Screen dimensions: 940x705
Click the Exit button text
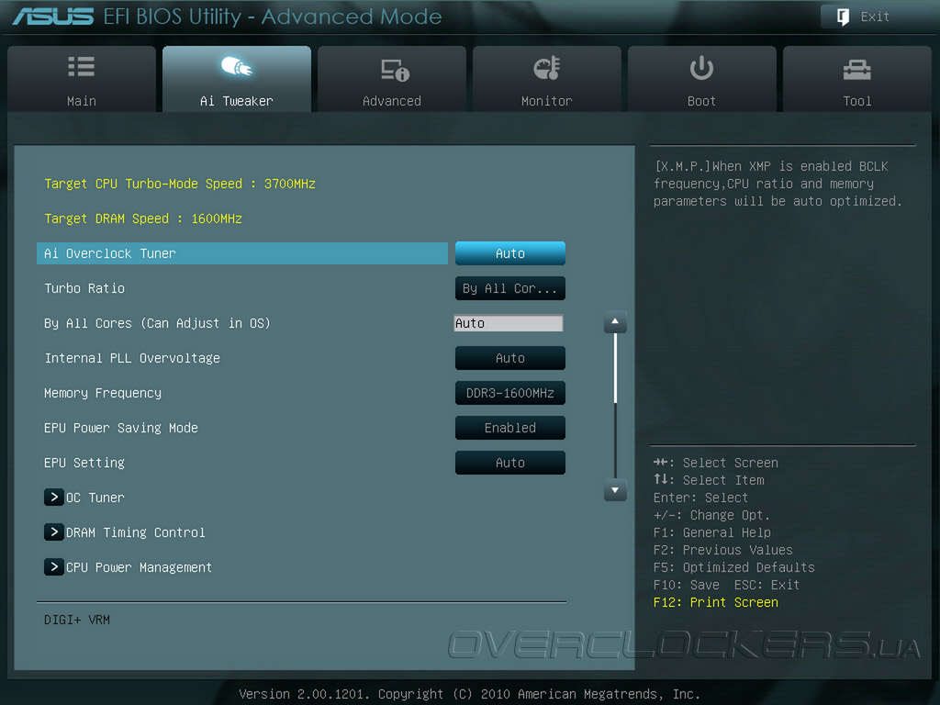(875, 17)
